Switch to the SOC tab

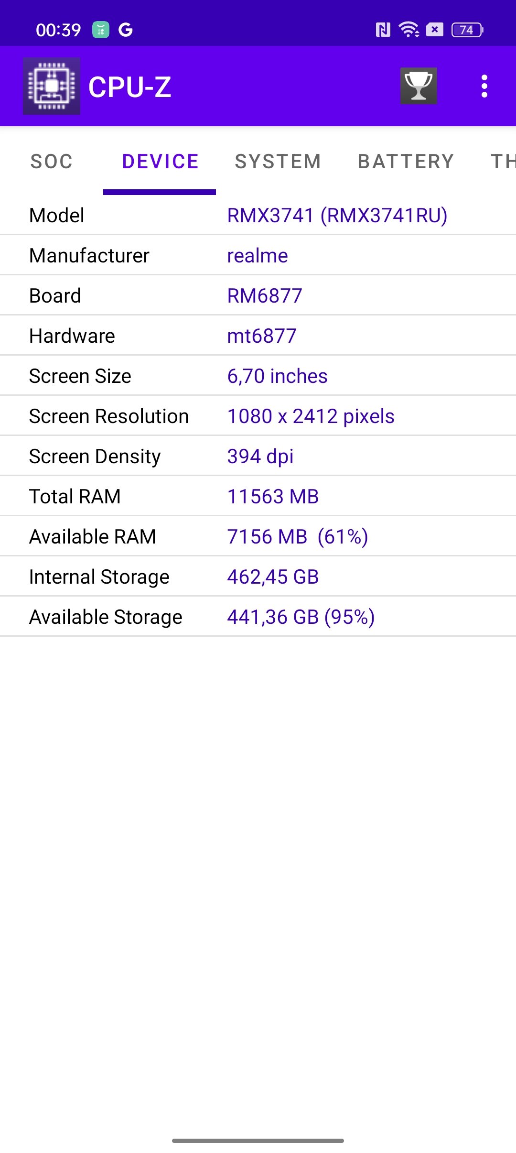click(52, 162)
